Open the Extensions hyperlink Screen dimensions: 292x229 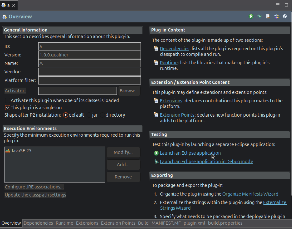171,101
